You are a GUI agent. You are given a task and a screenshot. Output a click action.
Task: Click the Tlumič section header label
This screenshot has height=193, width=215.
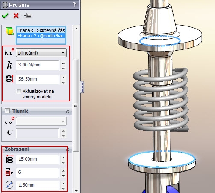[x=20, y=111]
